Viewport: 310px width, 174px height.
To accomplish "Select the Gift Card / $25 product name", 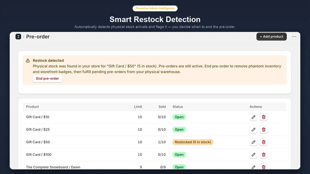I will (38, 130).
